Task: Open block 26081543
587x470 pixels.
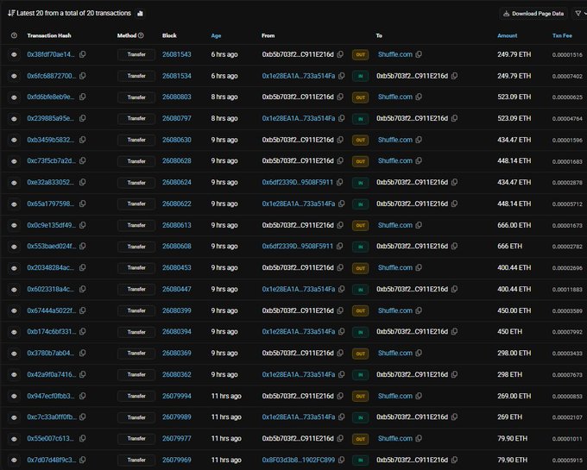Action: [177, 54]
